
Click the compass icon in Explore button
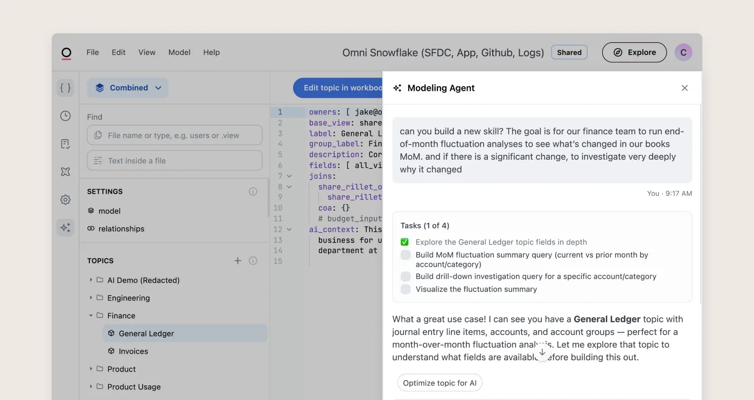point(618,52)
